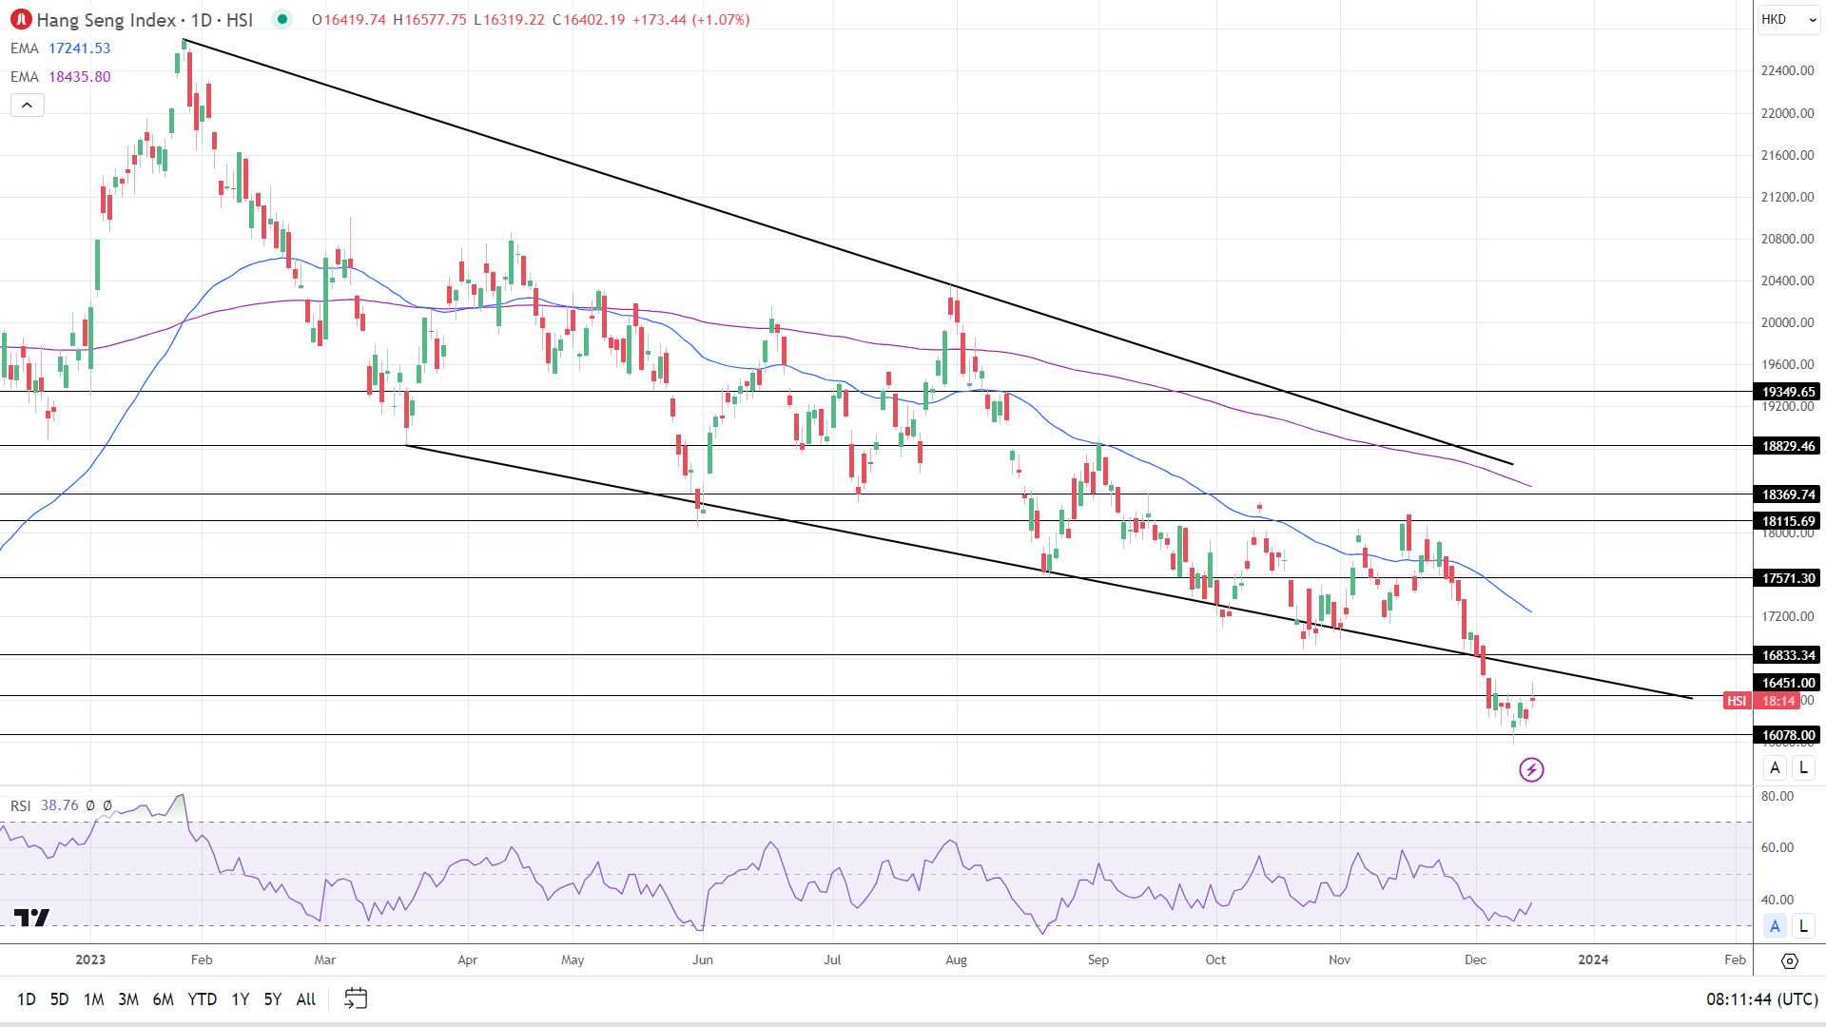Click the 18:14 countdown price label
1826x1027 pixels.
tap(1777, 701)
